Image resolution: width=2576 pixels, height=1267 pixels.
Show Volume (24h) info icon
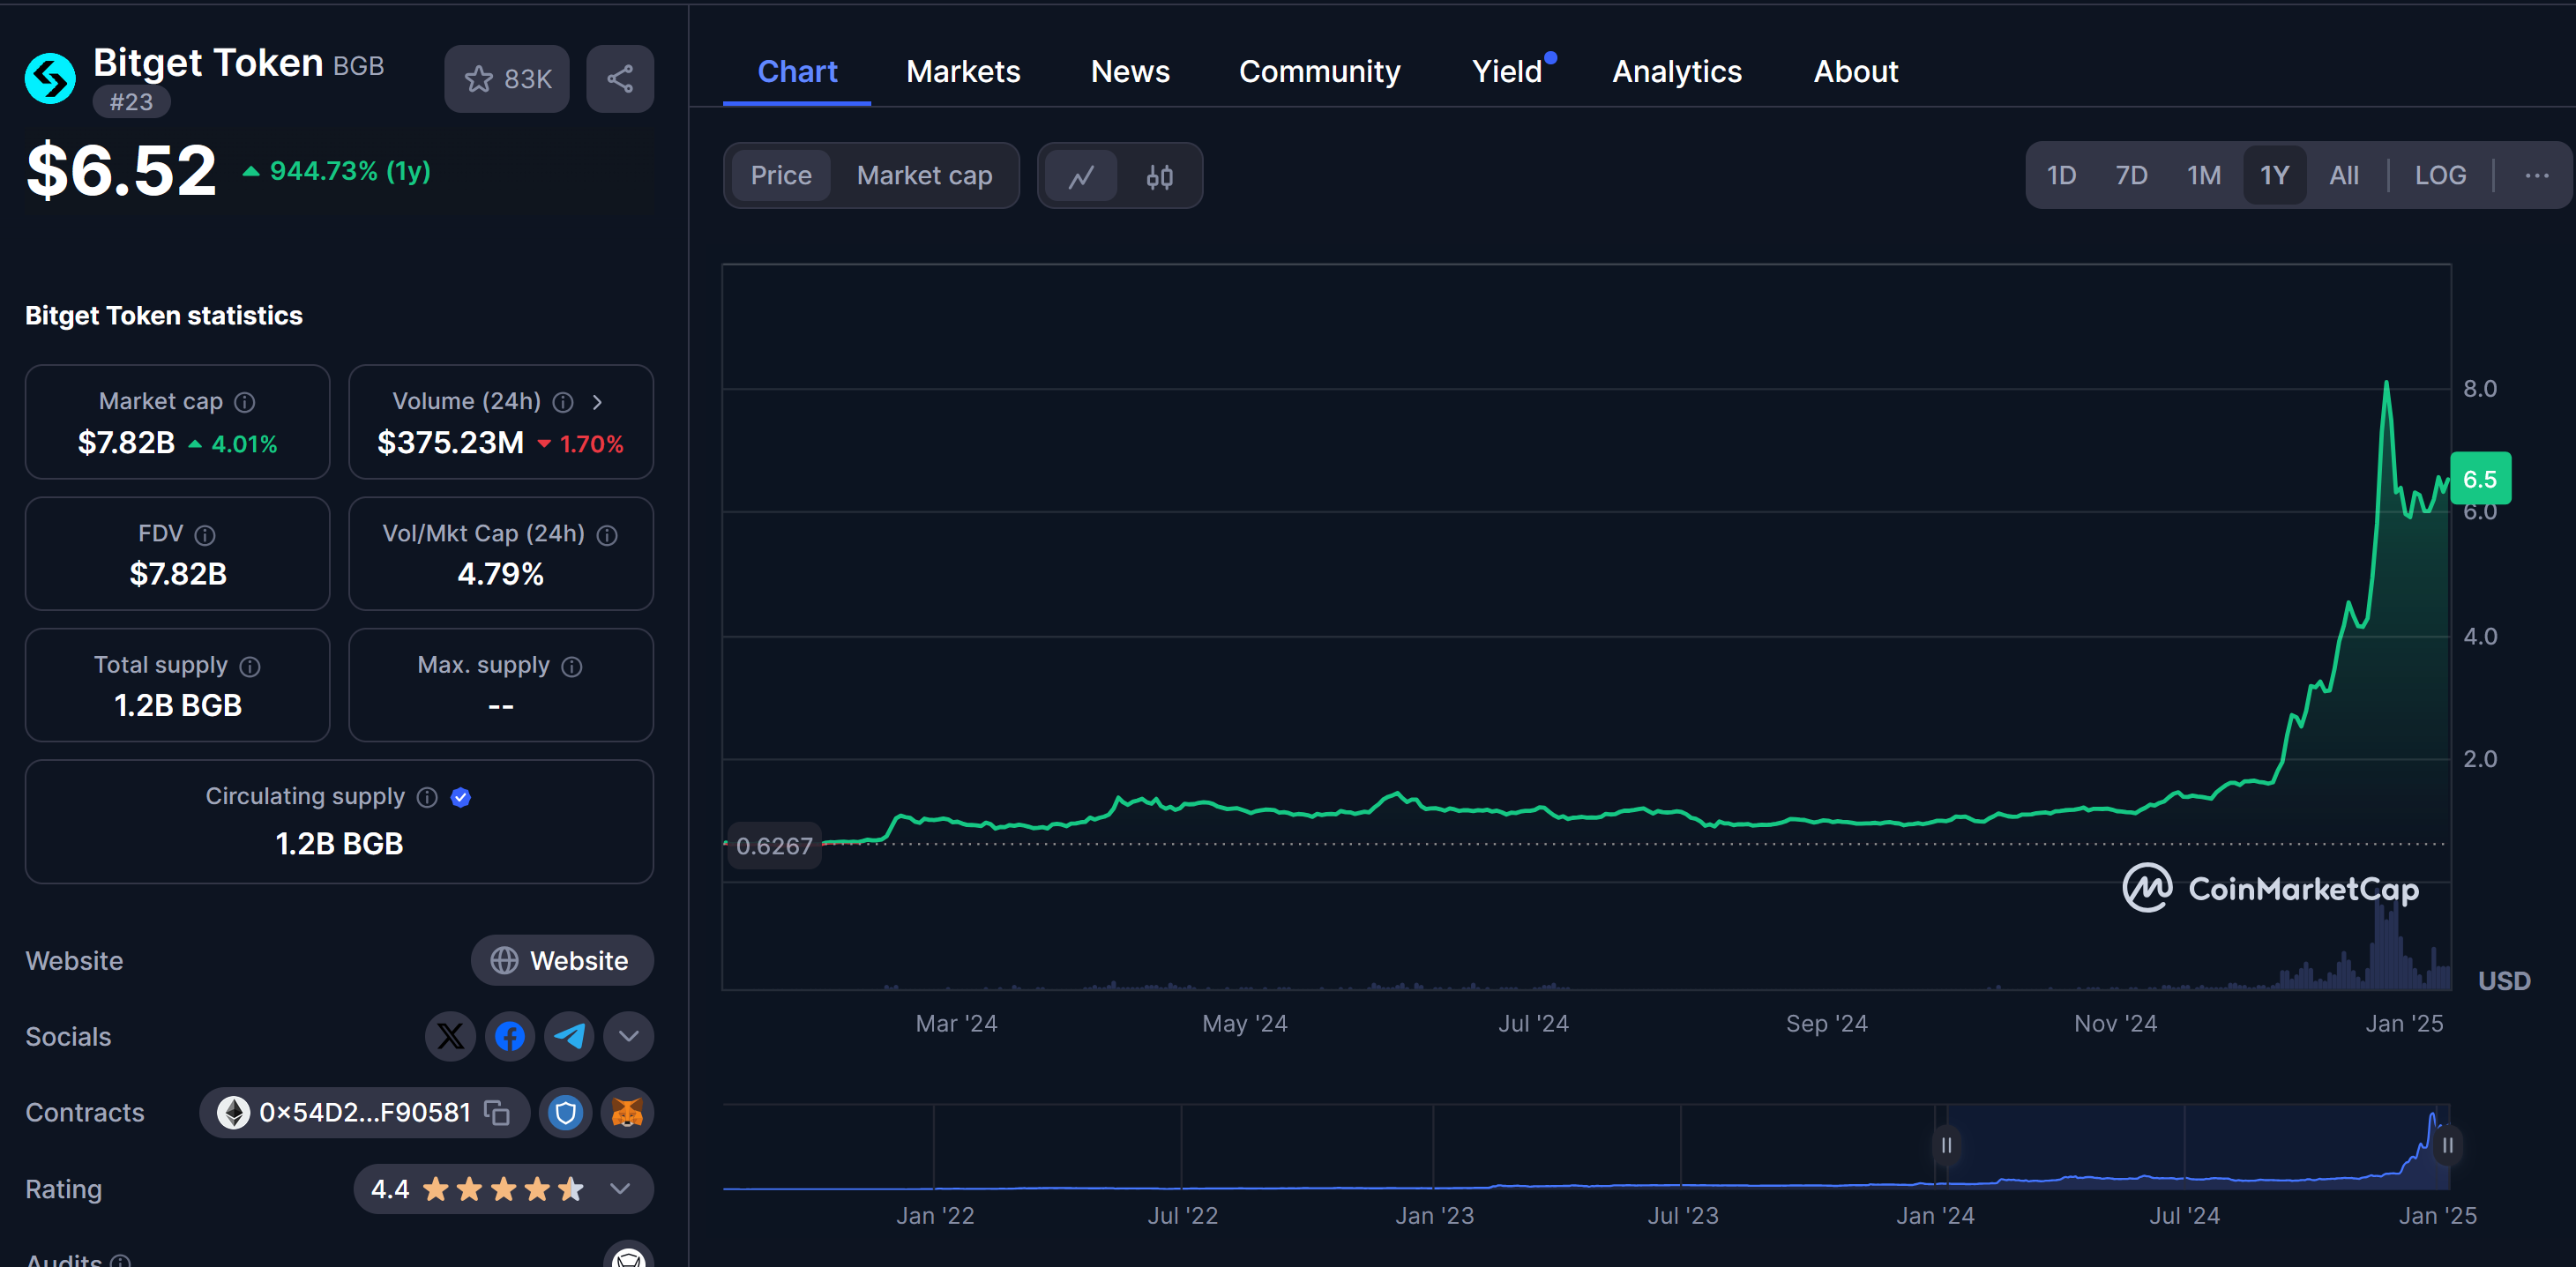[564, 402]
